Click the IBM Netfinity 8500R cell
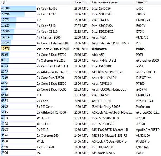The width and height of the screenshot is (161, 156). tap(106, 107)
